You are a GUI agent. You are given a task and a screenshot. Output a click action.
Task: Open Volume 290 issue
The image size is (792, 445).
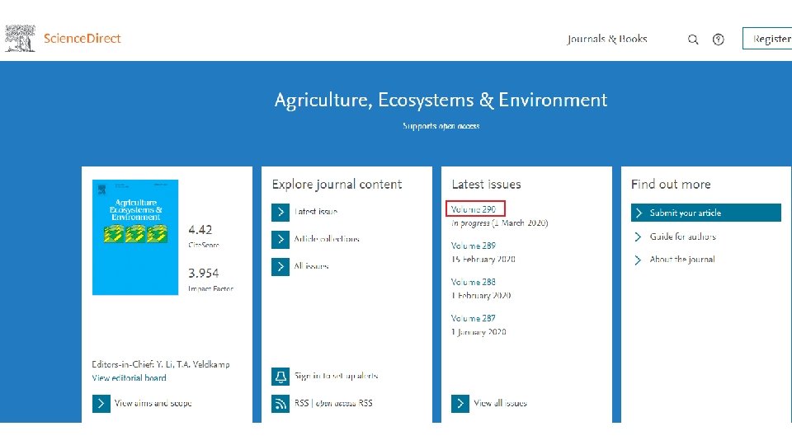[474, 209]
